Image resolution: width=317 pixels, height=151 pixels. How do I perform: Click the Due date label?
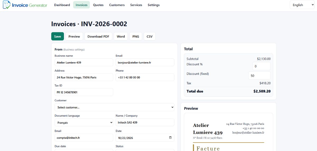point(60,146)
